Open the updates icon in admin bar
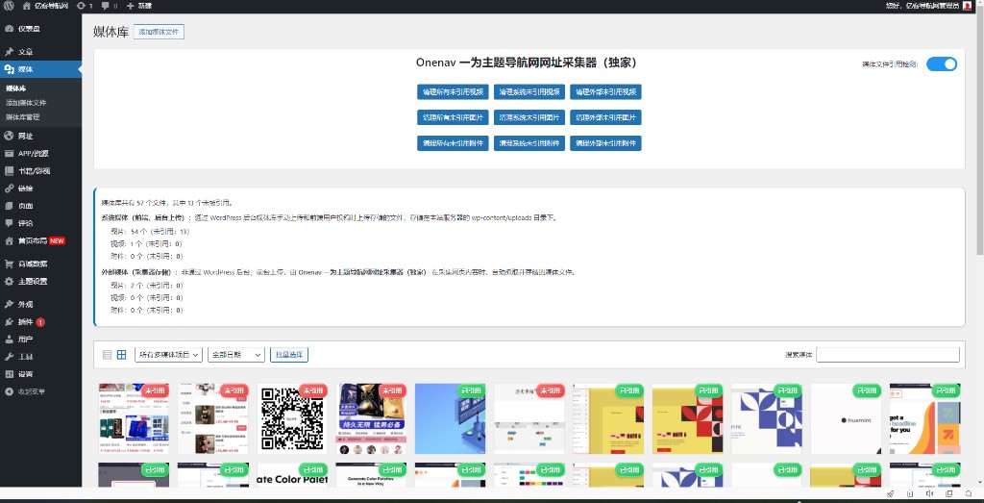 click(x=84, y=6)
